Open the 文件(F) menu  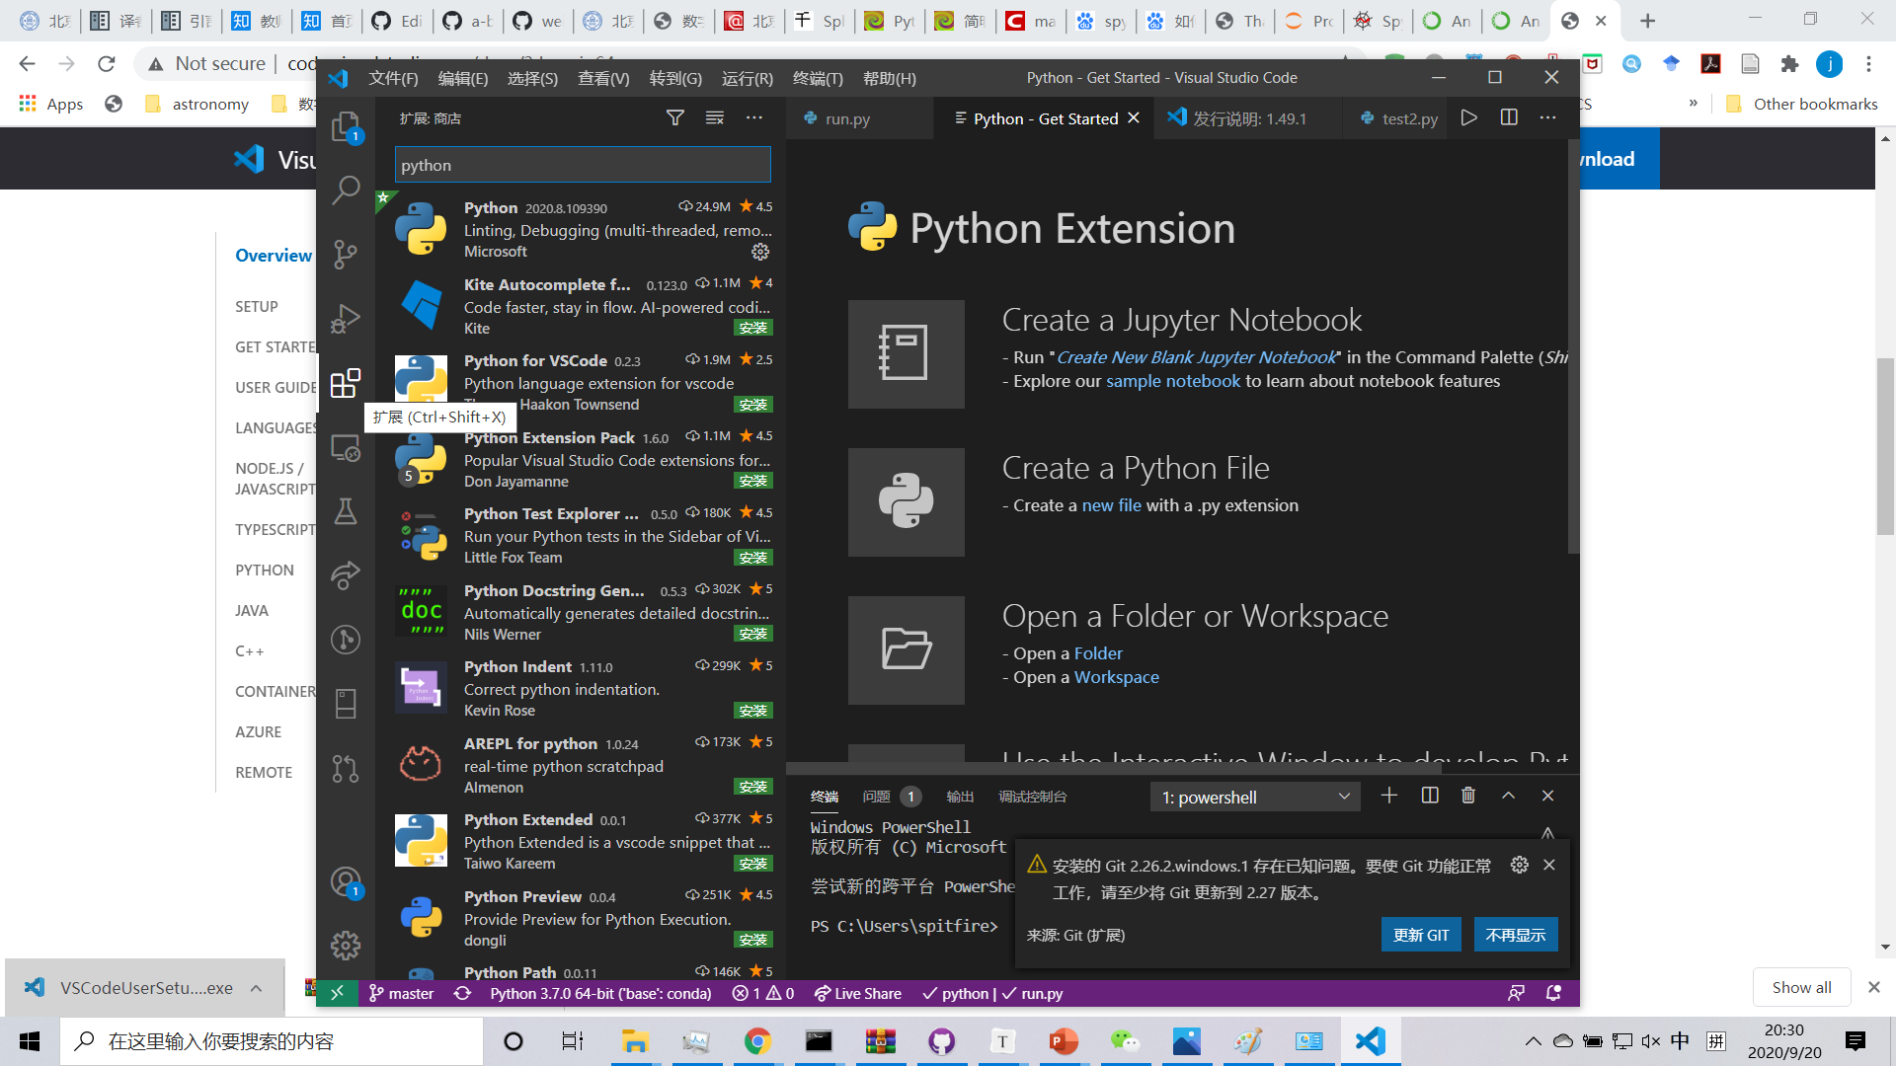pyautogui.click(x=393, y=78)
